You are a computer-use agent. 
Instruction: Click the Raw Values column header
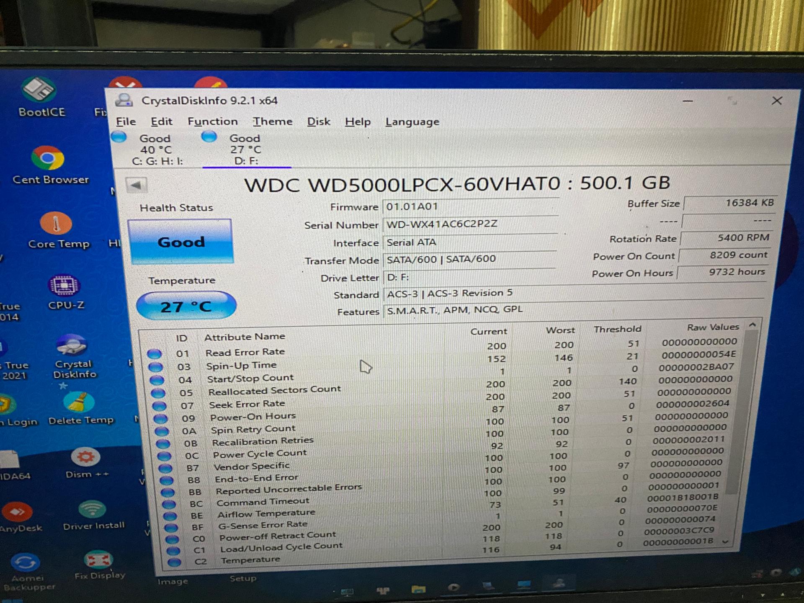point(713,327)
